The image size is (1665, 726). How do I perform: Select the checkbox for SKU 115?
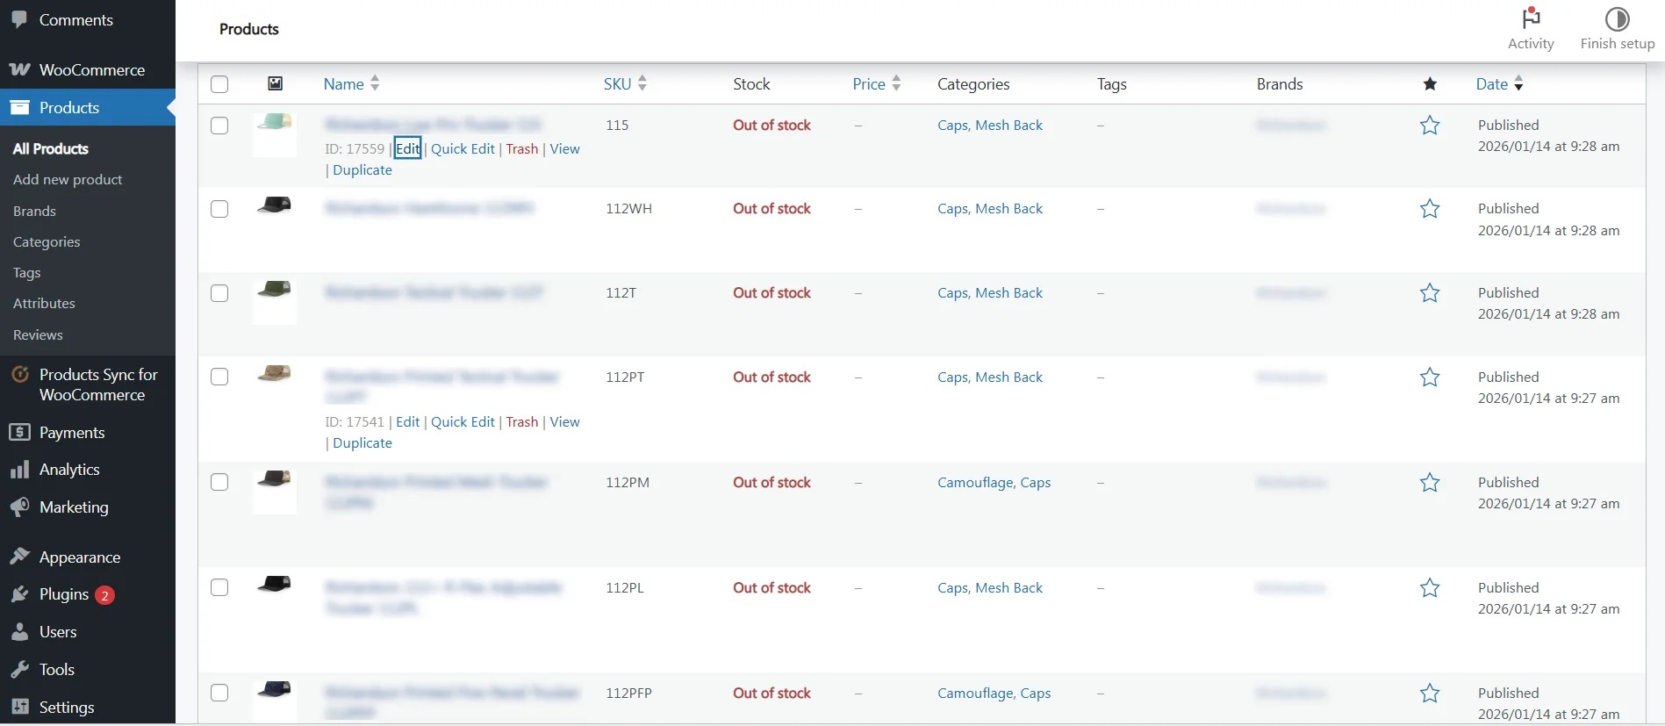pyautogui.click(x=219, y=126)
